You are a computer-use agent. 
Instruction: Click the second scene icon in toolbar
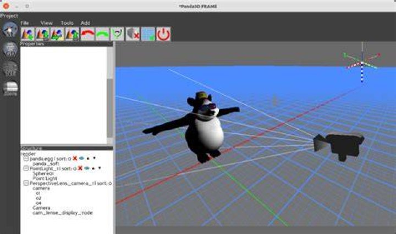click(x=42, y=34)
